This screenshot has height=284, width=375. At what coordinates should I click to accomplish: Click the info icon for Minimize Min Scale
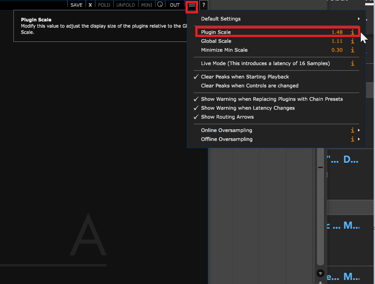(352, 50)
